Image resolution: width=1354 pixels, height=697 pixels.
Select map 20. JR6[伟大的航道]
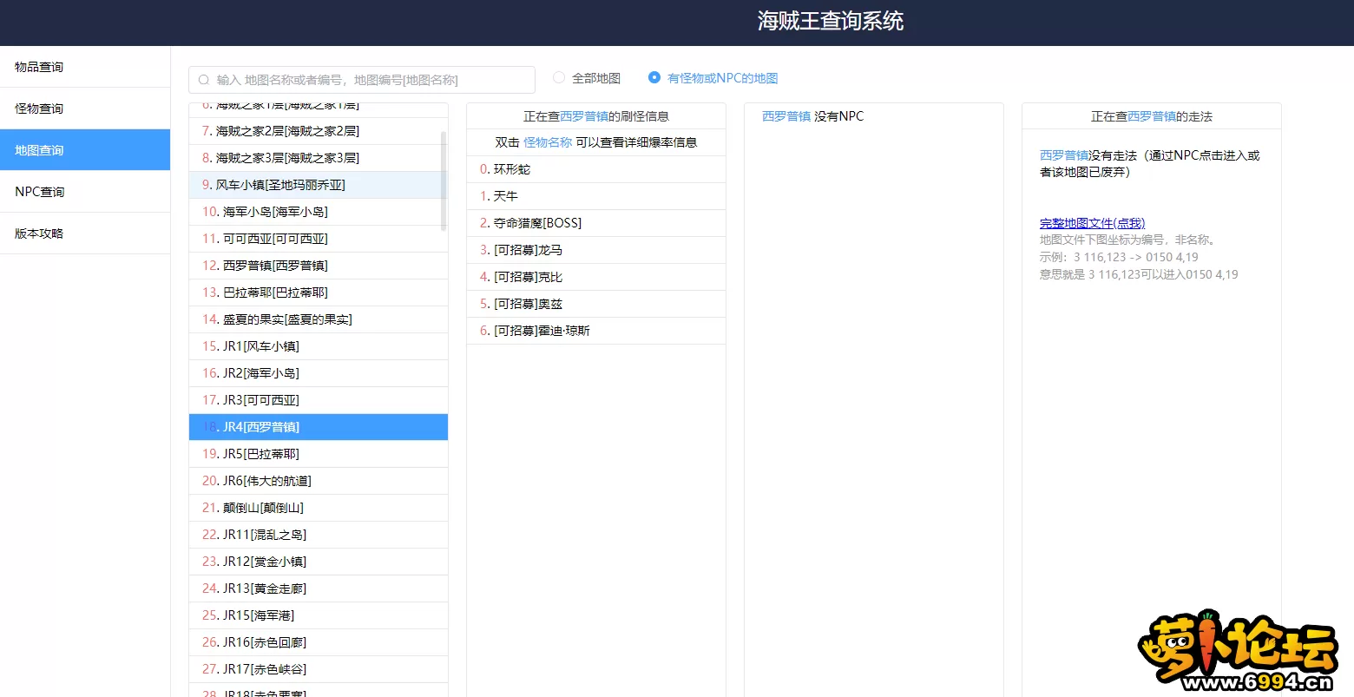[x=319, y=481]
